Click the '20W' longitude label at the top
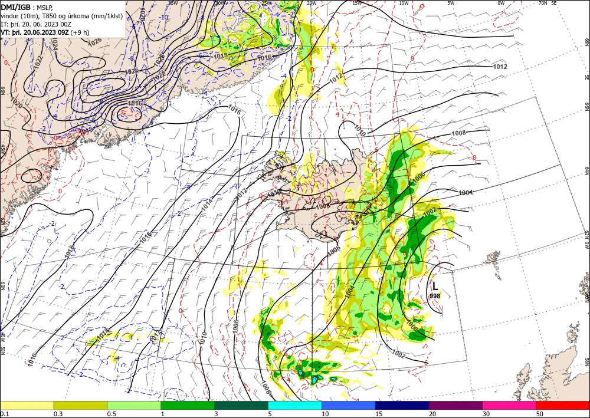590x418 pixels. [x=312, y=2]
